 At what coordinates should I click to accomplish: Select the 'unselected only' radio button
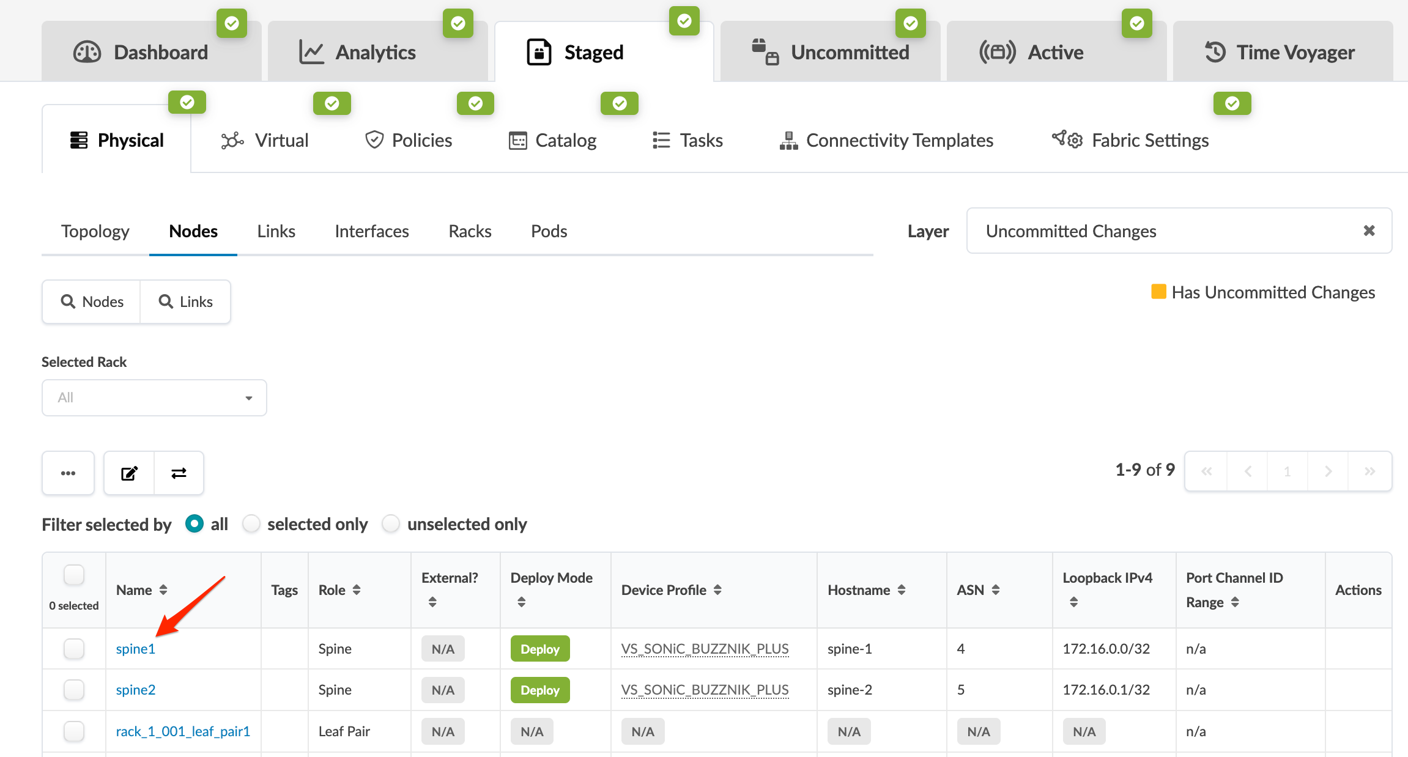[x=391, y=523]
